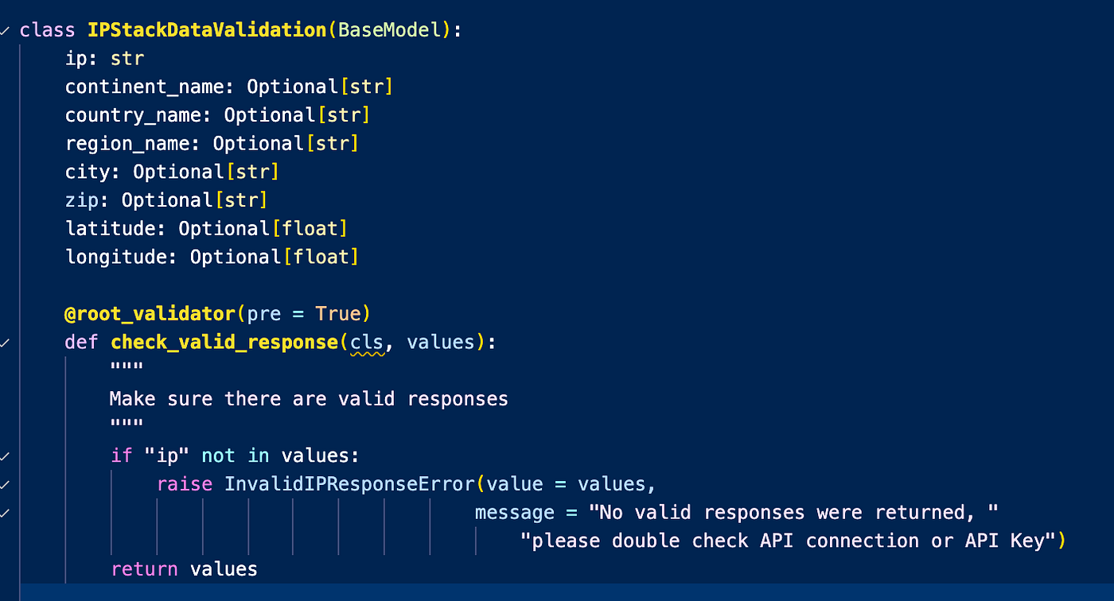Place cursor on BaseModel in class definition
Image resolution: width=1114 pixels, height=601 pixels.
coord(390,30)
